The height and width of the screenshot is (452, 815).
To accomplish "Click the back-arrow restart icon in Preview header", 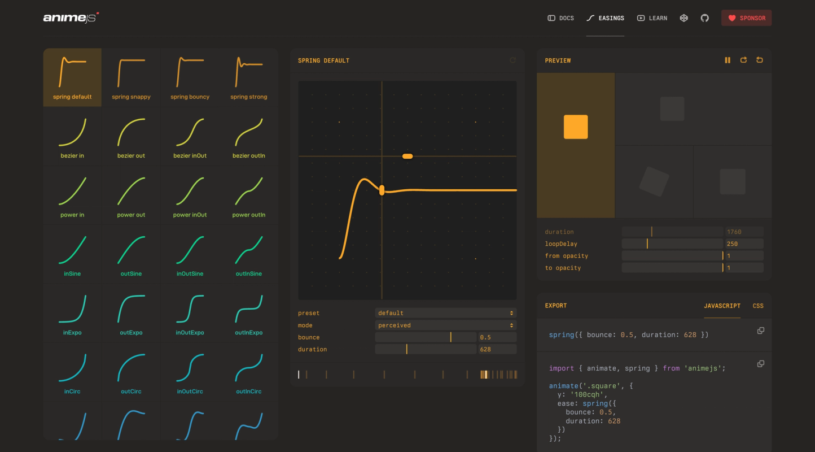I will pyautogui.click(x=760, y=60).
